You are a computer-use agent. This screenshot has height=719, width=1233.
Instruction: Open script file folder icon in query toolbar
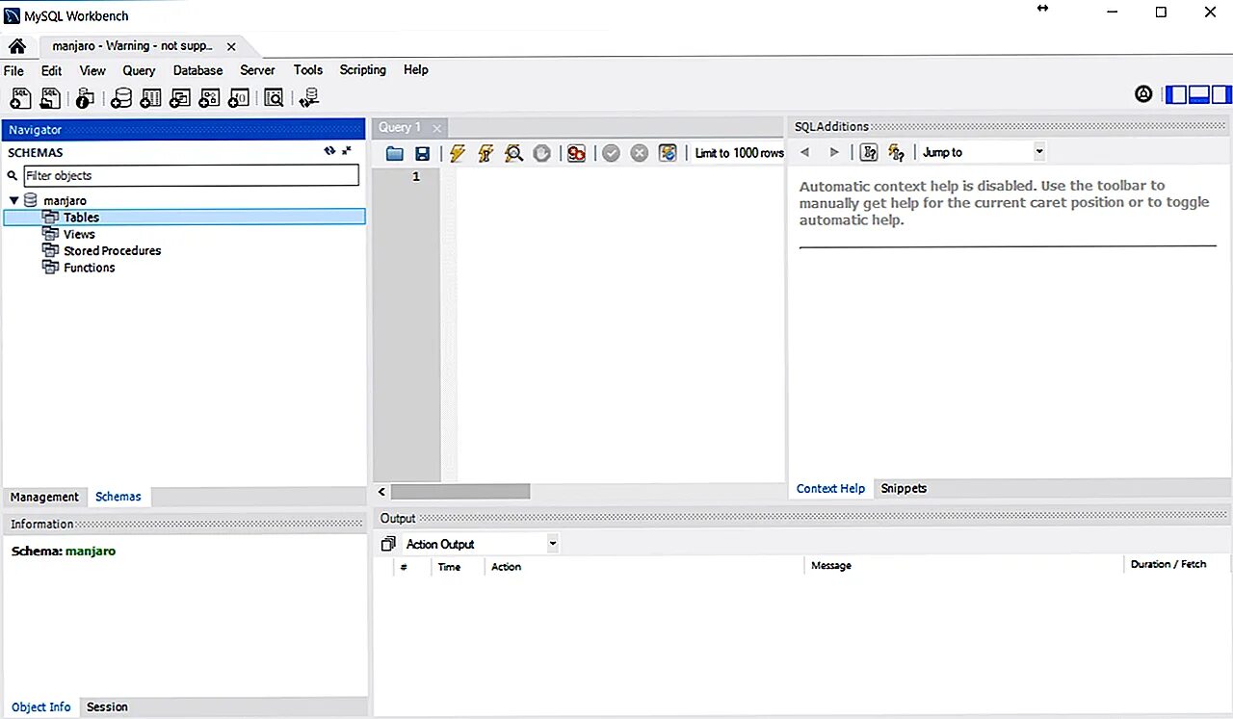395,153
